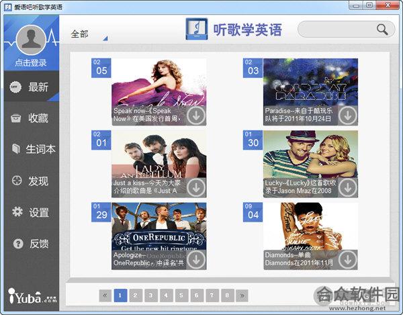
Task: Download the Just a kiss song
Action: 196,188
